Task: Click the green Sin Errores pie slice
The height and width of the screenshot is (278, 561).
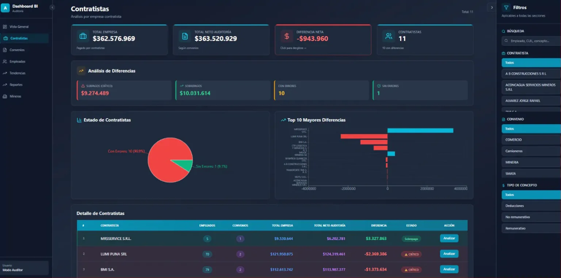Action: tap(184, 165)
